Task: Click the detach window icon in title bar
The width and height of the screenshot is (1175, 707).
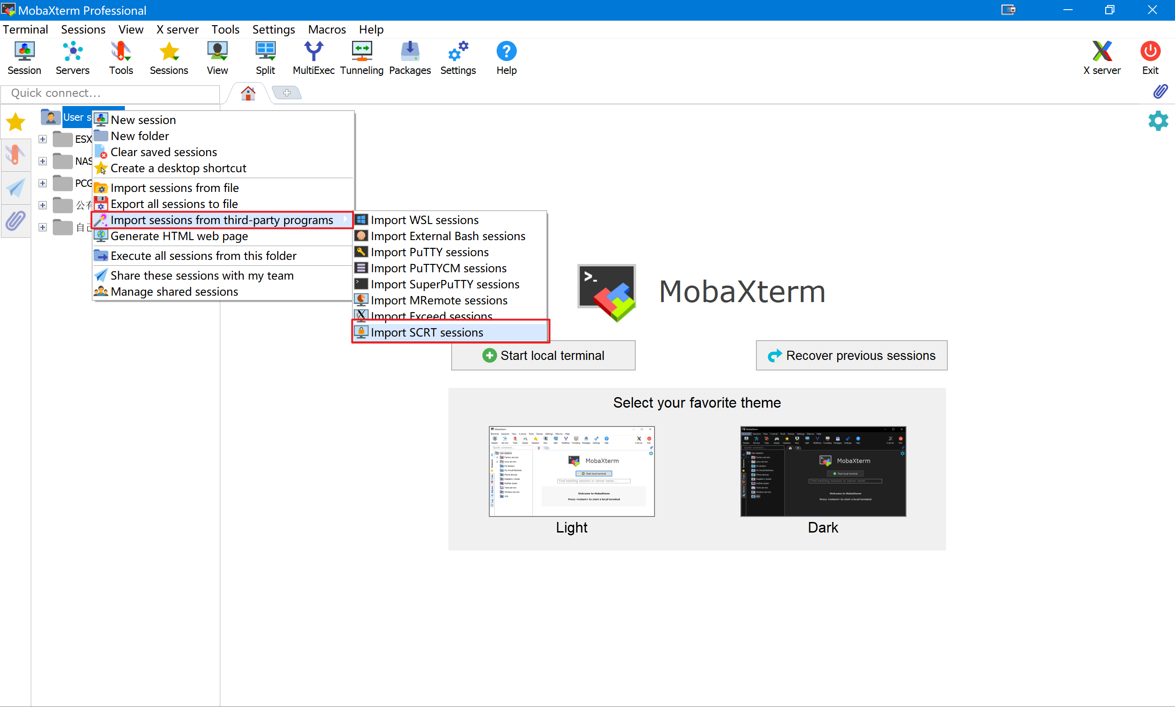Action: 1008,10
